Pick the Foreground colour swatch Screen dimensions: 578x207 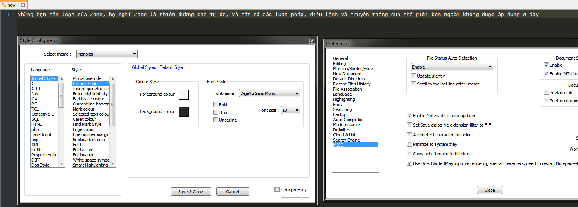point(184,94)
